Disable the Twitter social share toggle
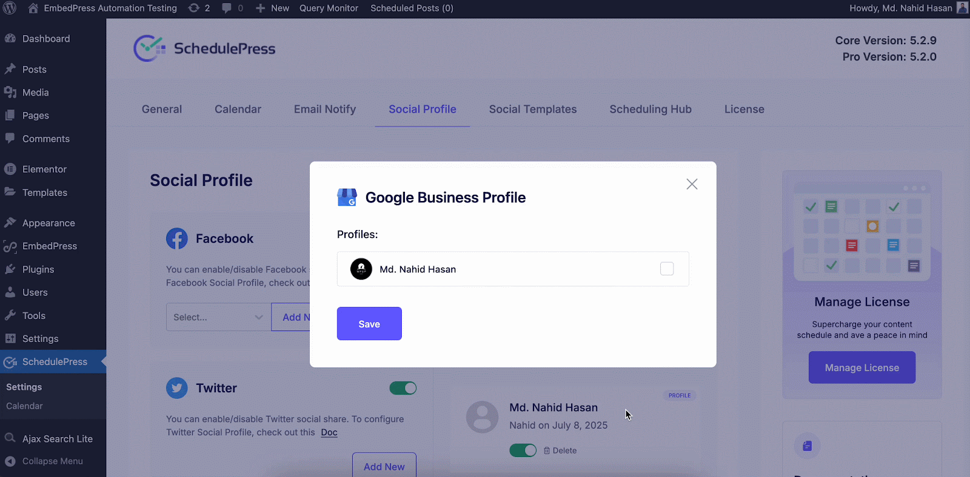This screenshot has height=477, width=970. [x=403, y=388]
